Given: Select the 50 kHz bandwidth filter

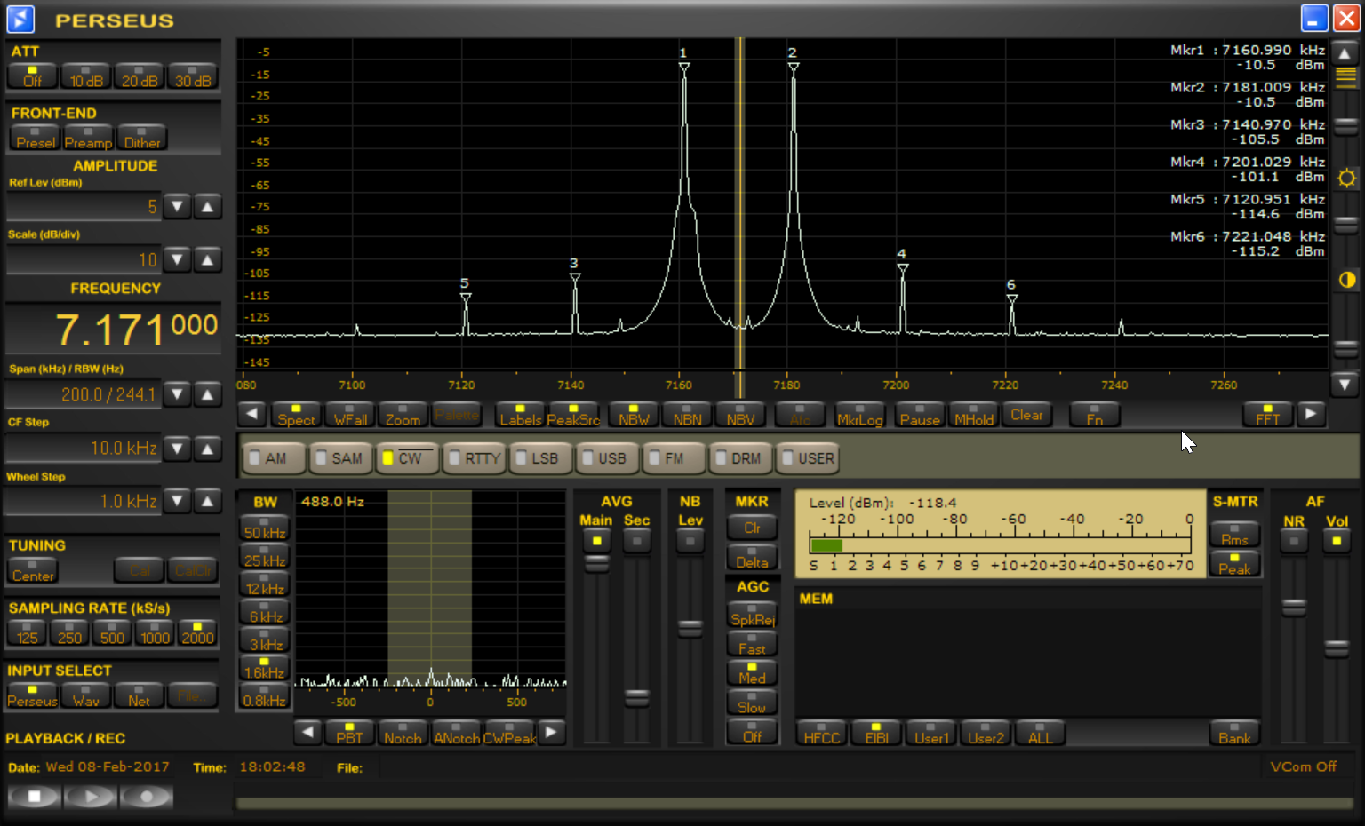Looking at the screenshot, I should 265,528.
